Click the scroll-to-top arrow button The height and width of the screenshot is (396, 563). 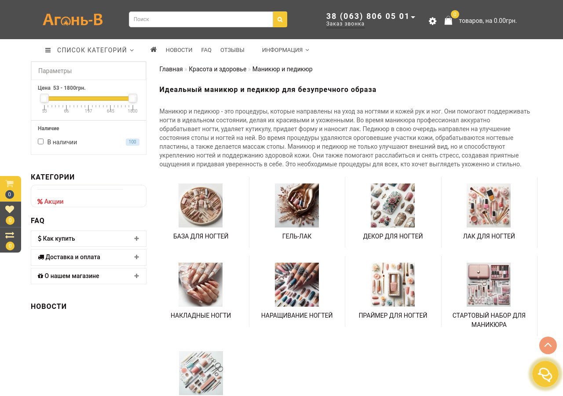(548, 345)
